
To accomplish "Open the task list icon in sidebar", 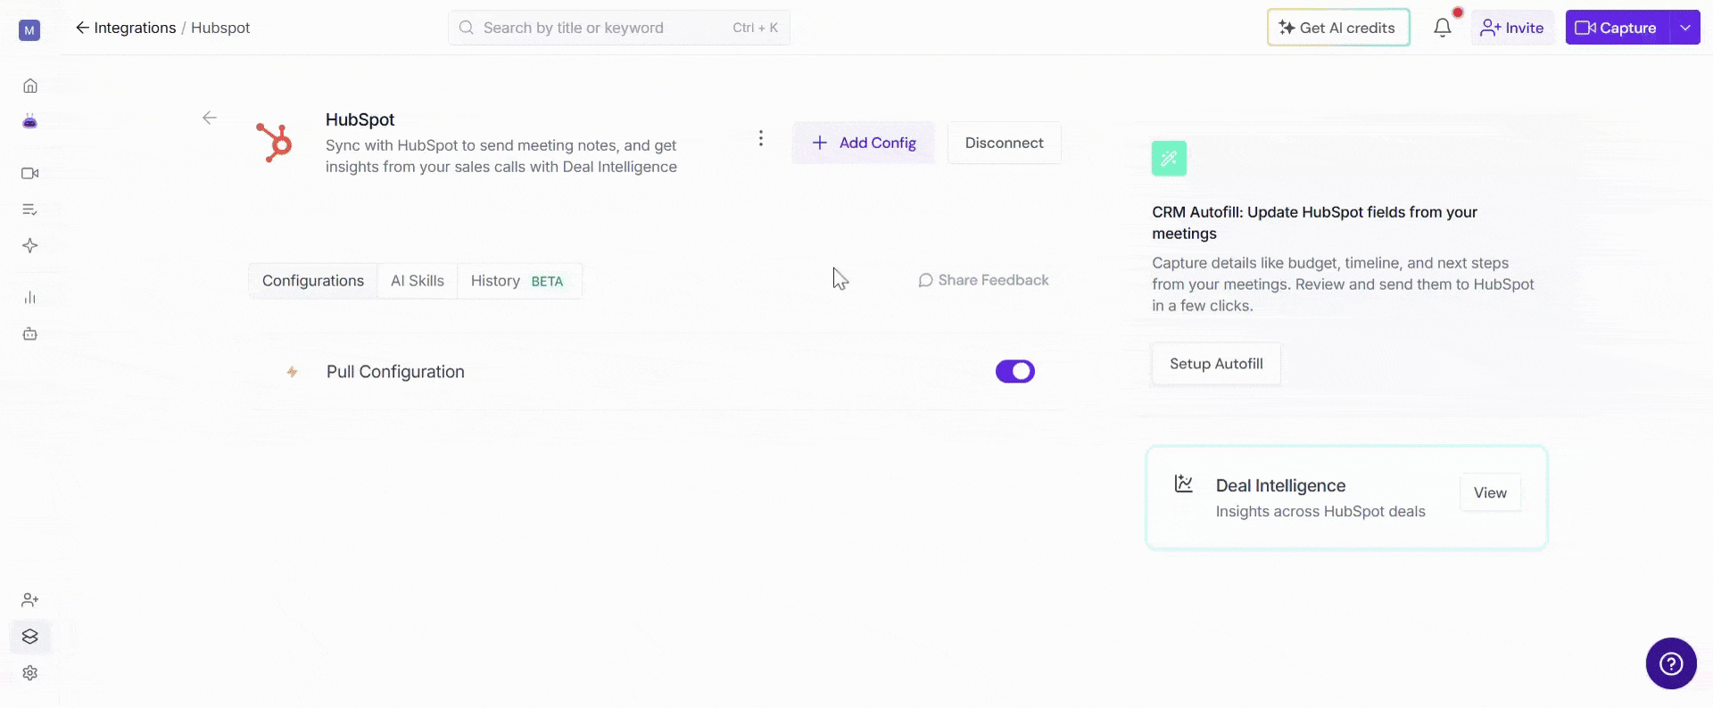I will [29, 210].
